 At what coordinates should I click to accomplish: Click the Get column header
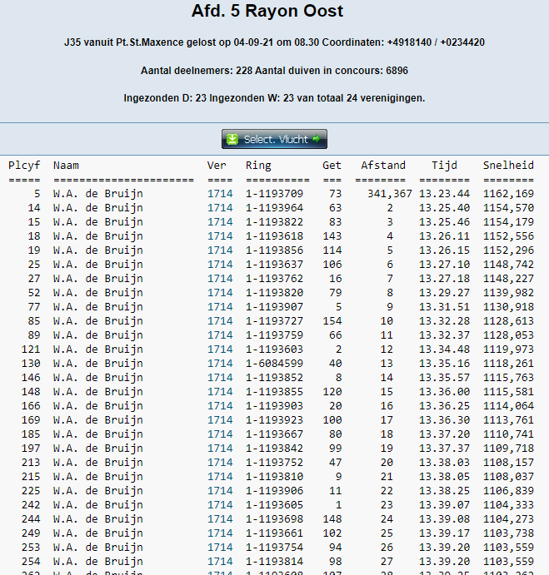332,166
